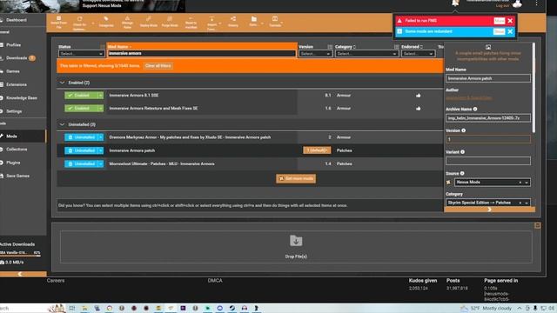Open Endorsed filter dropdown
This screenshot has height=313, width=557.
pyautogui.click(x=418, y=54)
